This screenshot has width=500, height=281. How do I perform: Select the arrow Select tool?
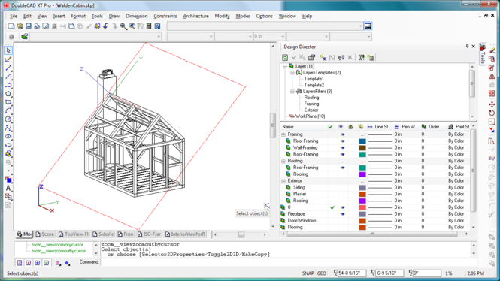[x=8, y=50]
